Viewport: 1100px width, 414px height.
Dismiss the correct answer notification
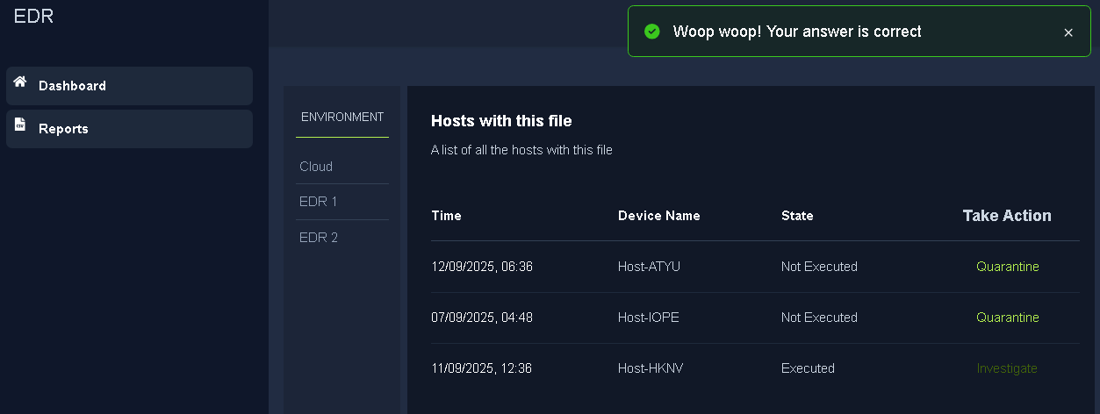pos(1068,32)
